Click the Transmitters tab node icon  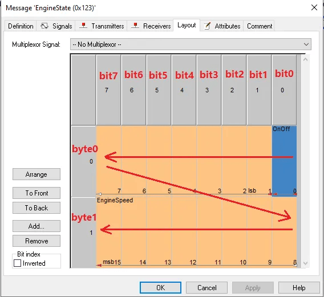[x=83, y=26]
